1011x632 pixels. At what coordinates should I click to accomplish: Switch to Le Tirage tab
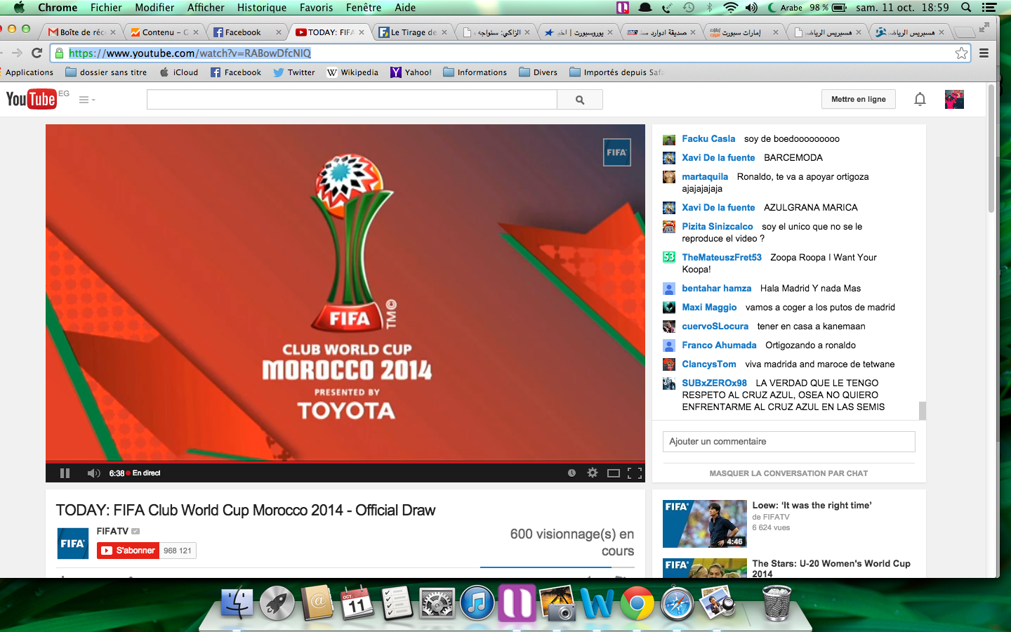click(413, 32)
